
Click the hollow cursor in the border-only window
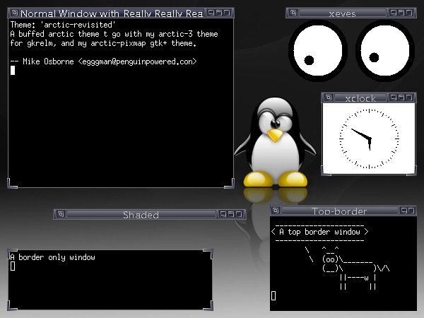(13, 266)
